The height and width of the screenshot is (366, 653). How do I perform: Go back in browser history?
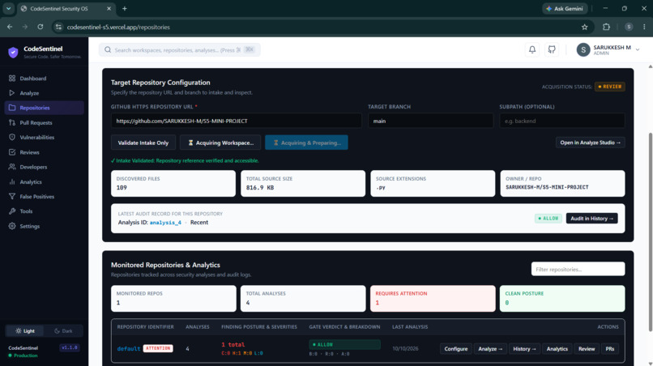click(x=10, y=27)
